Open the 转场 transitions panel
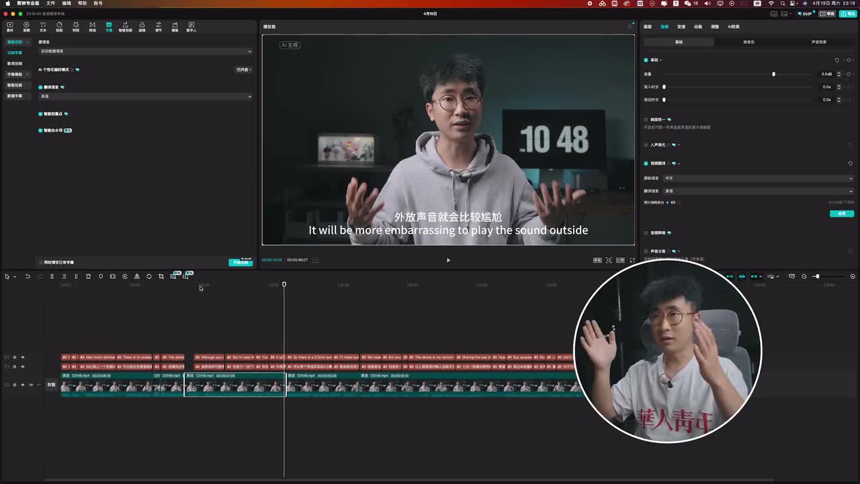Viewport: 860px width, 484px height. click(92, 27)
